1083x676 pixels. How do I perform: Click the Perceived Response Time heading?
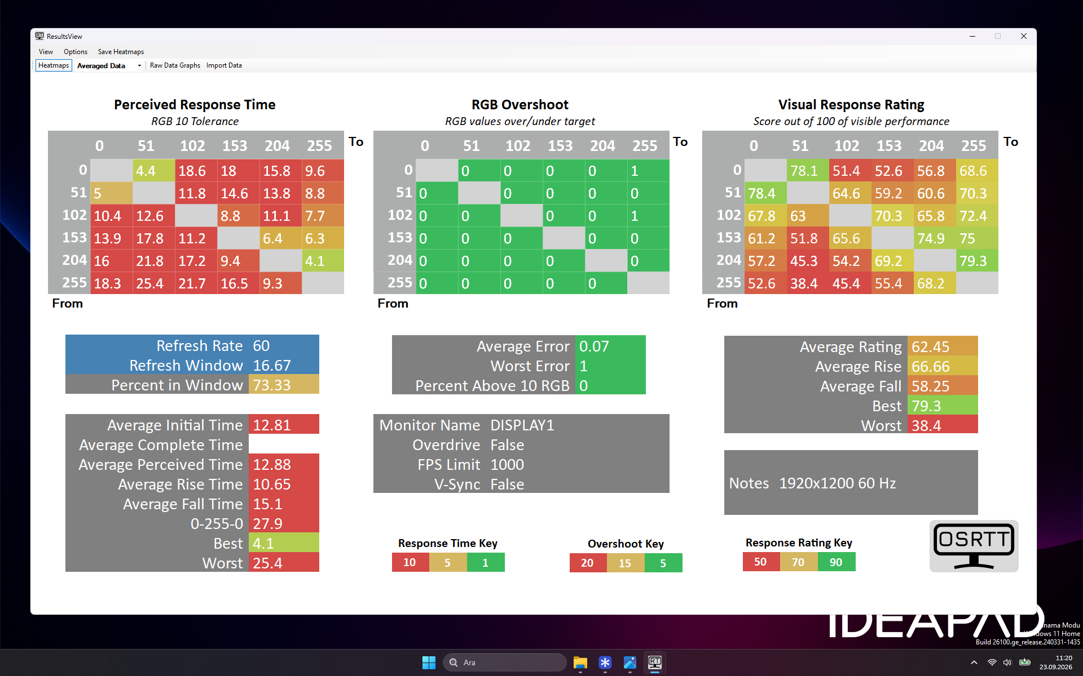(x=195, y=105)
